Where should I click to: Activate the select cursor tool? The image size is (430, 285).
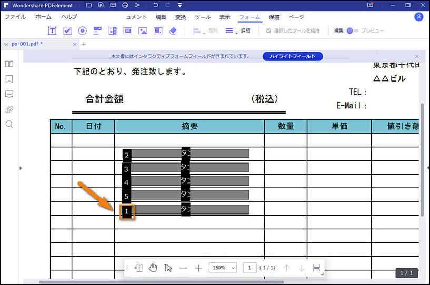pos(168,268)
